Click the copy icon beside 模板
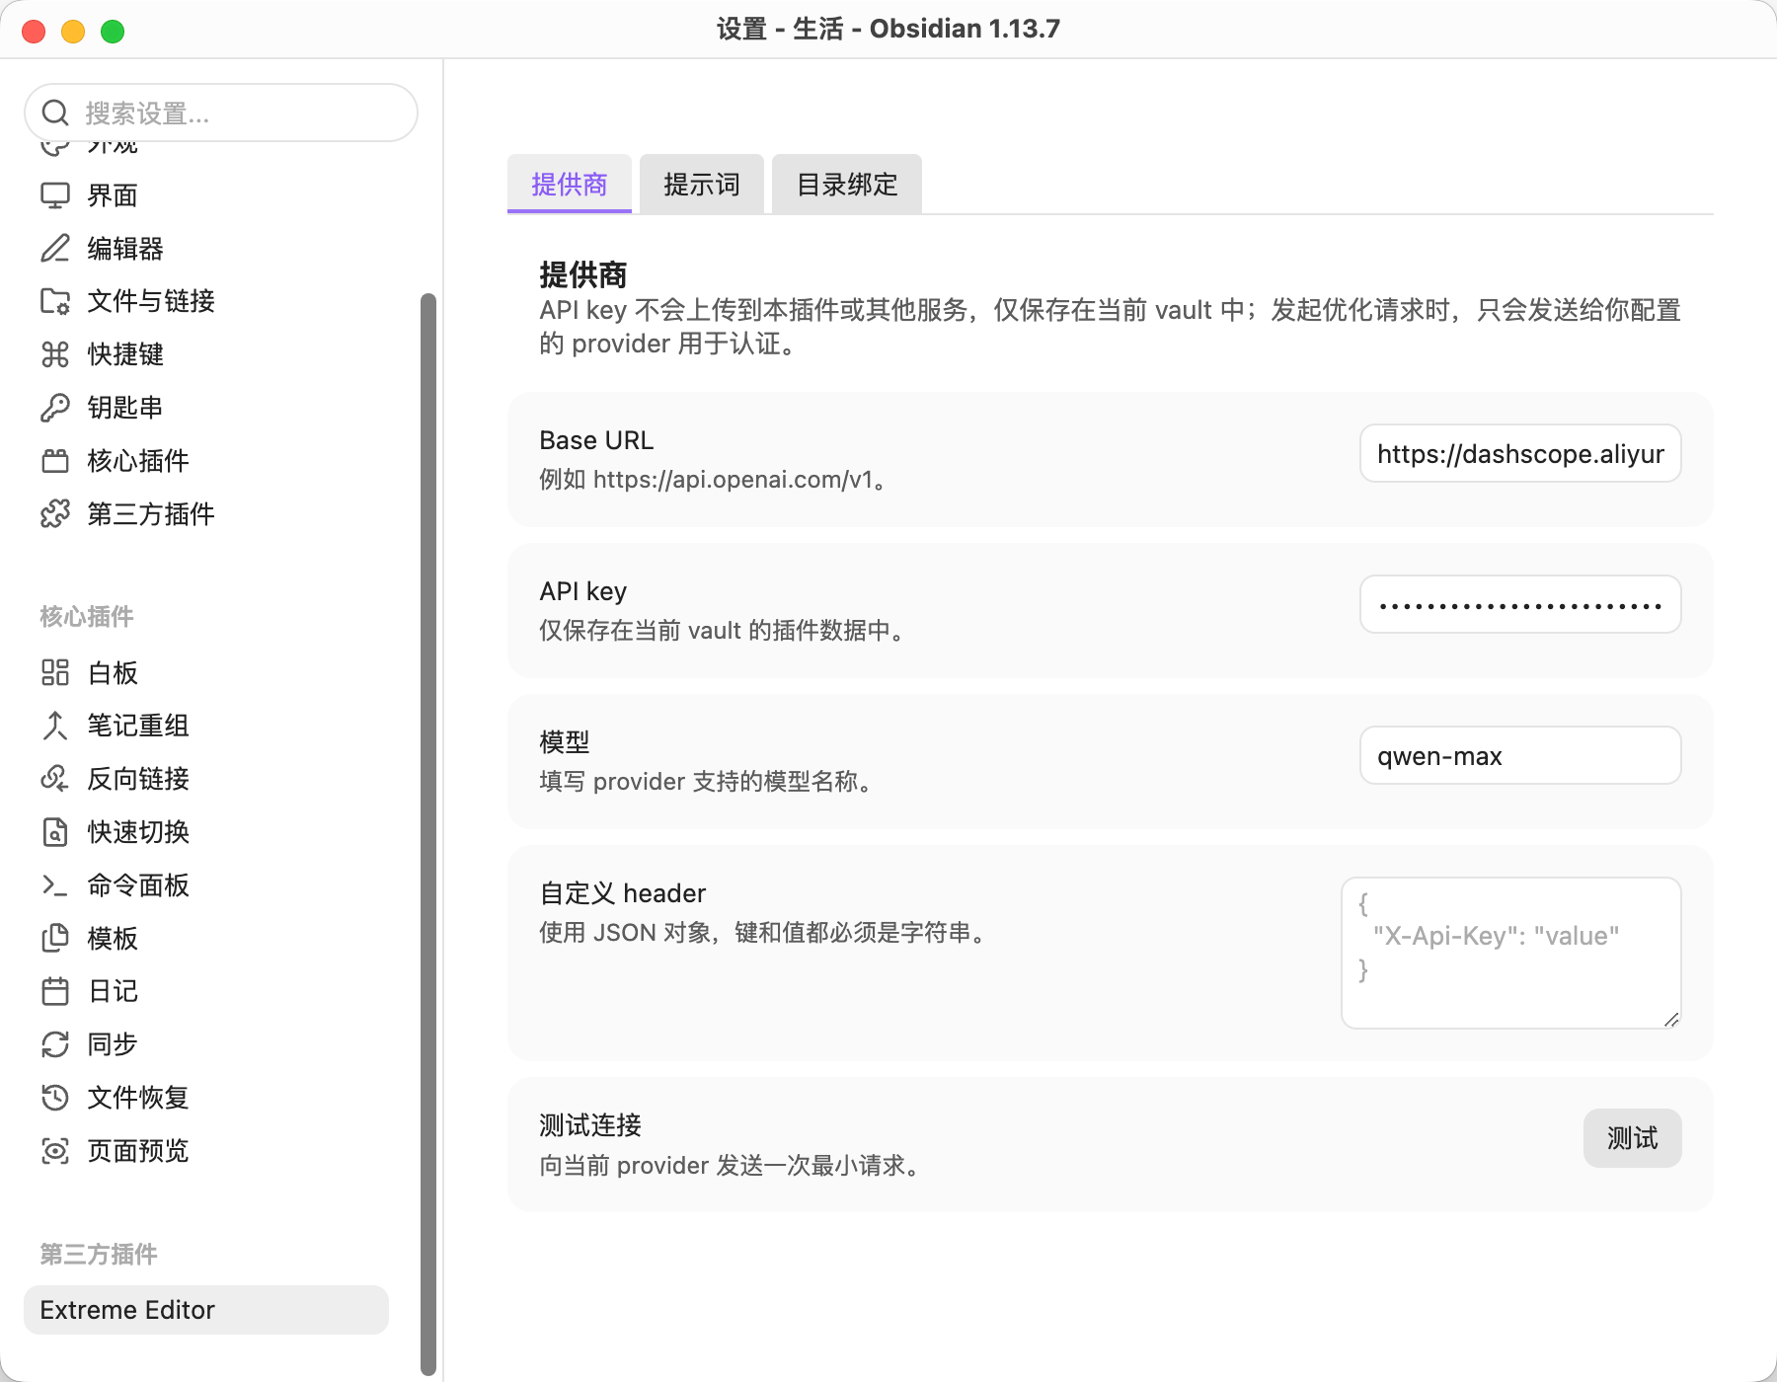The height and width of the screenshot is (1382, 1777). (55, 938)
